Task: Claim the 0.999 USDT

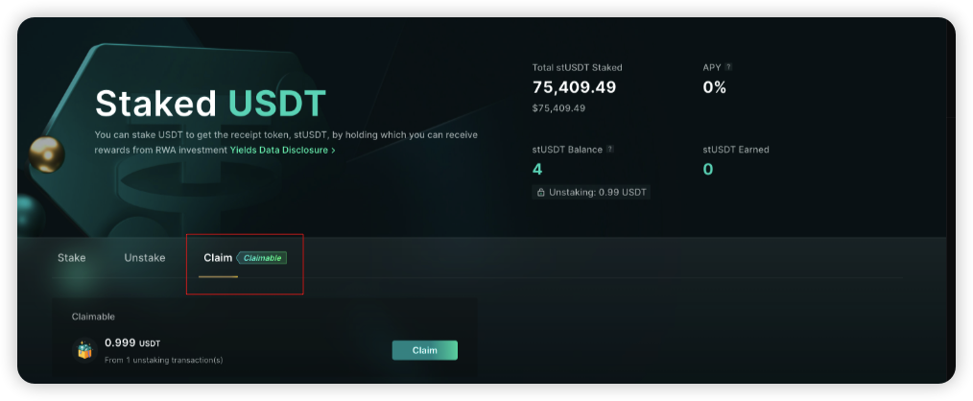Action: click(424, 350)
